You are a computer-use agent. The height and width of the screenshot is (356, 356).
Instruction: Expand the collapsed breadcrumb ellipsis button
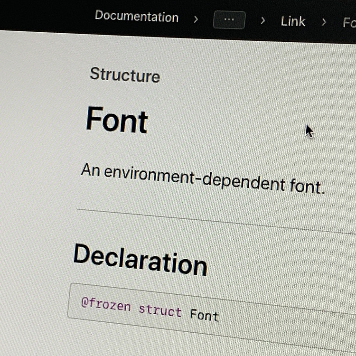click(x=229, y=20)
